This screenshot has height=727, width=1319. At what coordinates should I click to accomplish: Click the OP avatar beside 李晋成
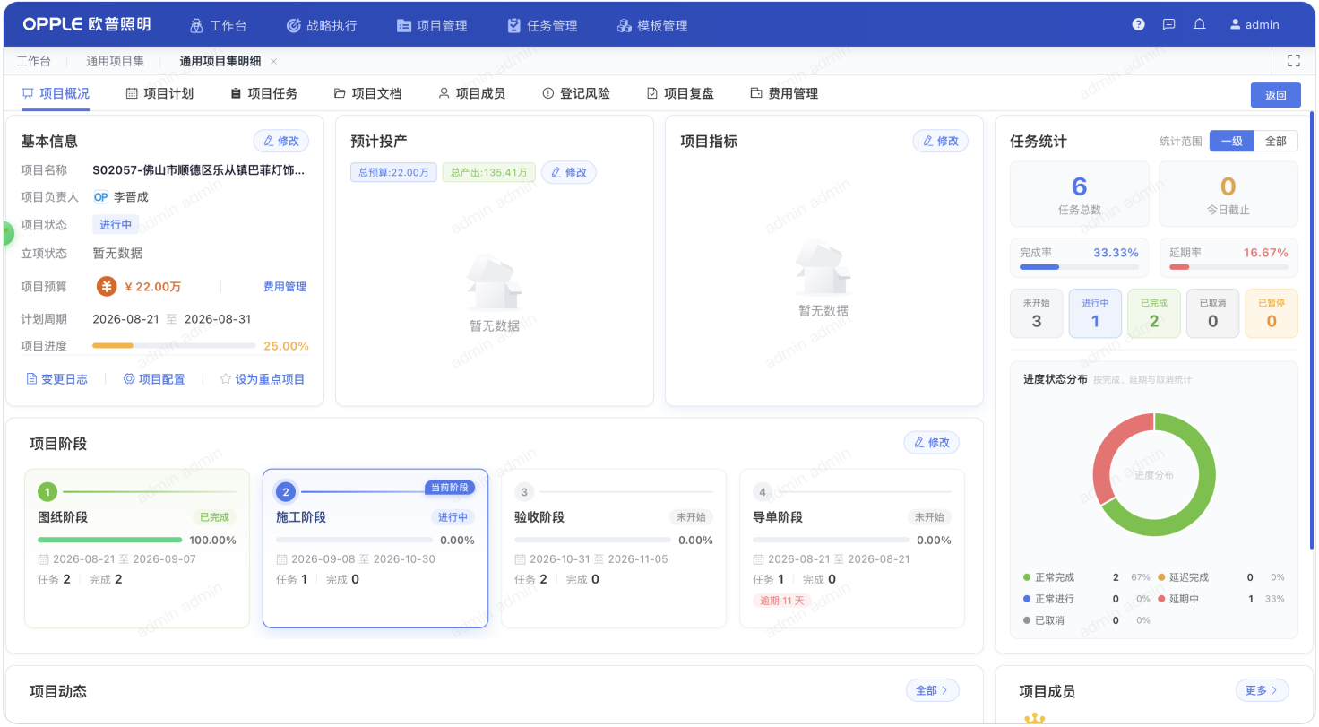click(x=100, y=197)
